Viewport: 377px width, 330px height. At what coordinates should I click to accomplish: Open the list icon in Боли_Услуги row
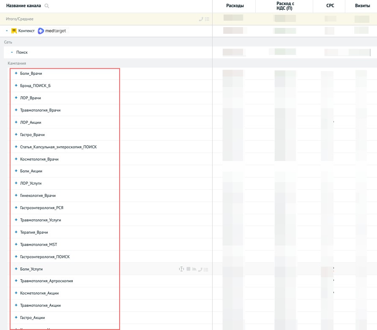(x=206, y=269)
